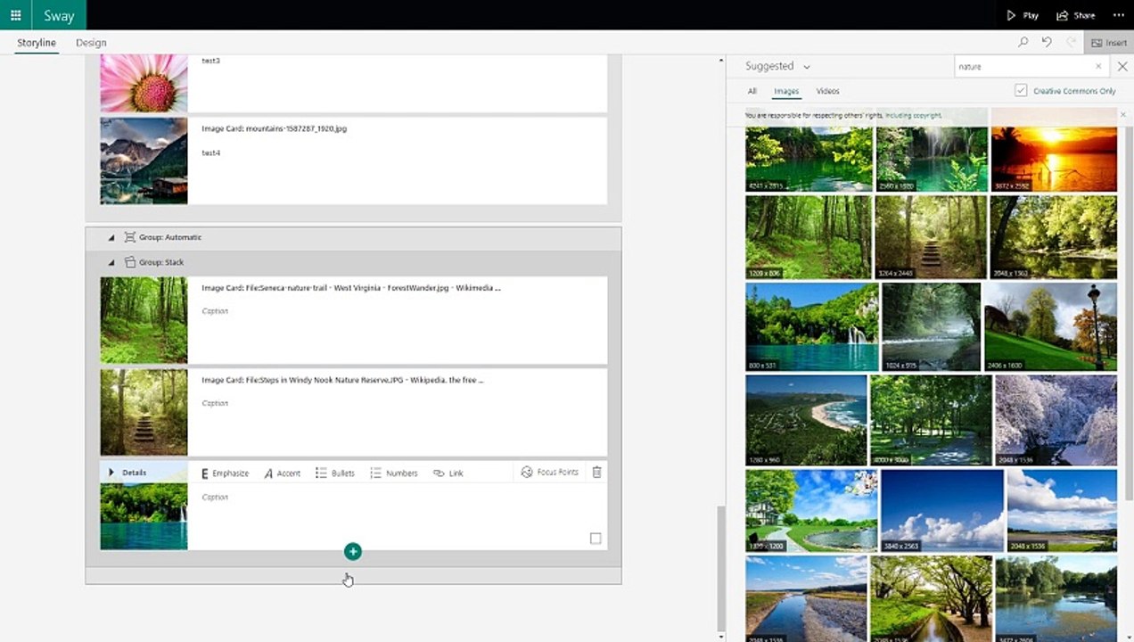Image resolution: width=1134 pixels, height=642 pixels.
Task: Click the storyline scrollbar thumb
Action: tap(721, 569)
